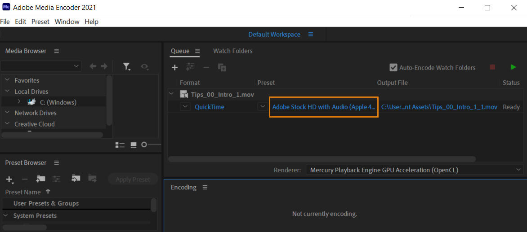Screen dimensions: 527x232
Task: Toggle Preset Name sort direction arrow
Action: [x=48, y=192]
